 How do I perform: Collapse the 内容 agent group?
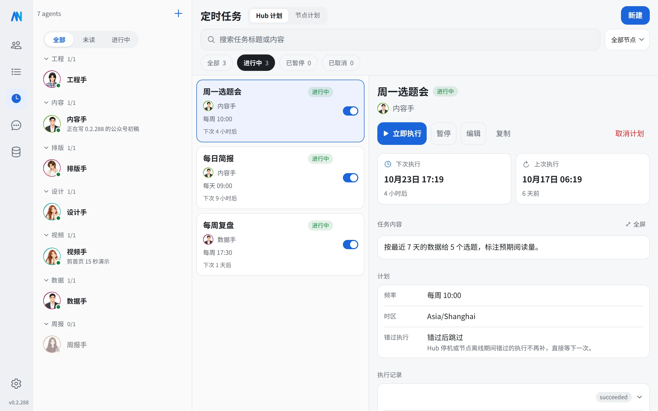[x=46, y=102]
